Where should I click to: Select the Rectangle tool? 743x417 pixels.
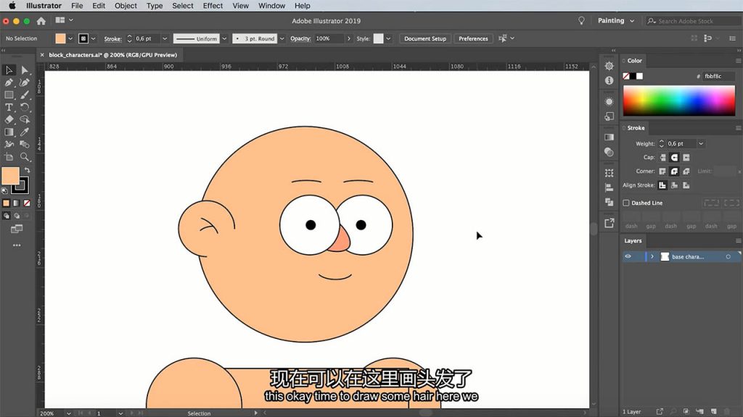pos(9,95)
